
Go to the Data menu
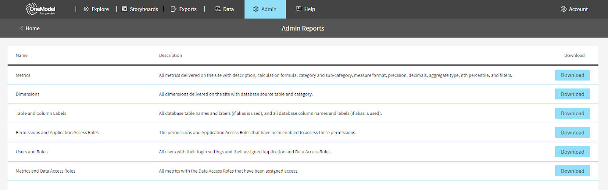(228, 9)
